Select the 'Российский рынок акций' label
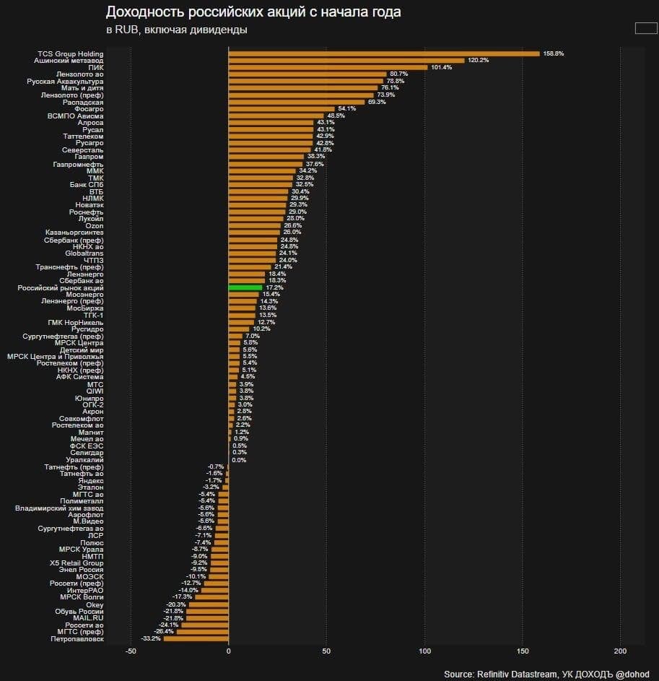 pos(61,288)
